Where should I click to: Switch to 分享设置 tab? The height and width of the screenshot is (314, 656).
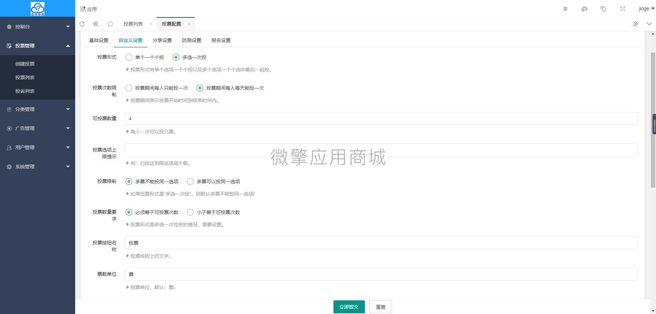162,40
